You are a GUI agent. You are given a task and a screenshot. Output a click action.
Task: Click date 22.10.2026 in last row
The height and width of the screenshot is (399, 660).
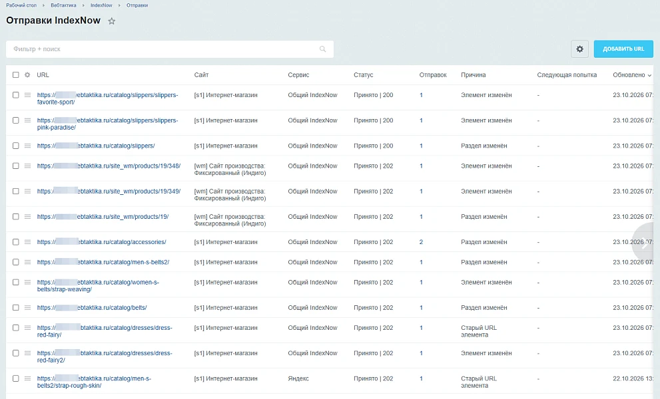coord(633,378)
